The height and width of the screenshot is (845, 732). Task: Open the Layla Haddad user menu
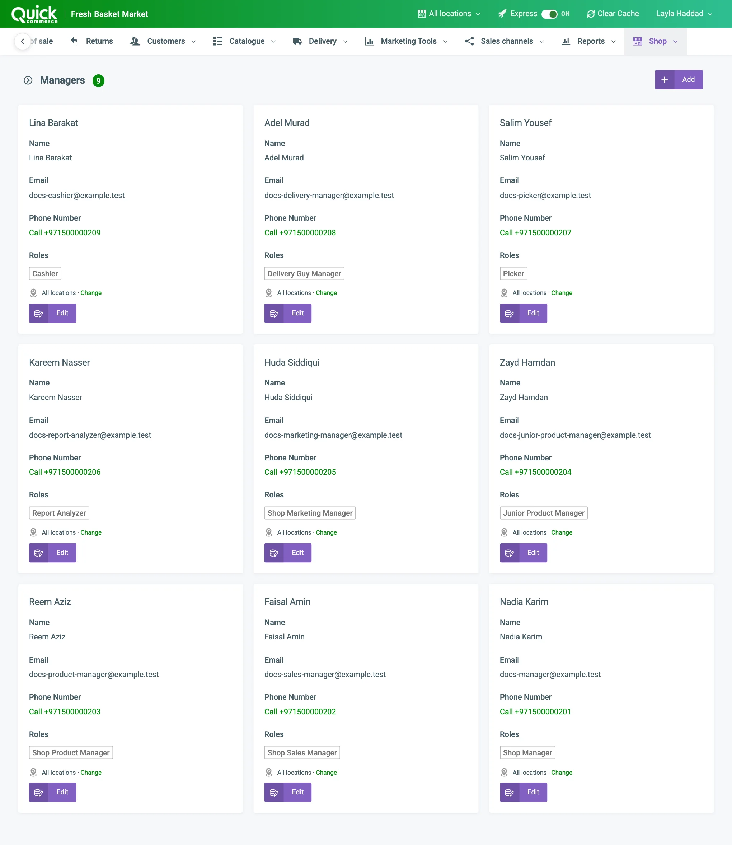coord(684,14)
